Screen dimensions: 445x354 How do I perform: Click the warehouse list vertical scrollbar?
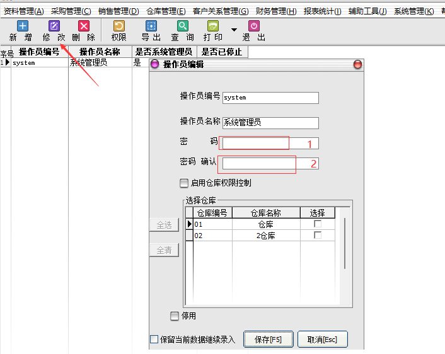tap(344, 243)
